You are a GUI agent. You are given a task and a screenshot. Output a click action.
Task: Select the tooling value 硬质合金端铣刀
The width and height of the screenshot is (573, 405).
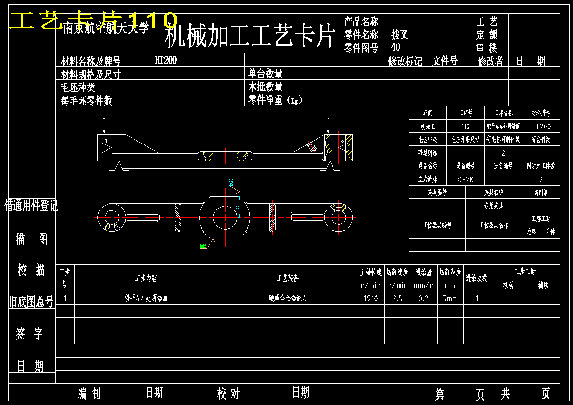click(x=288, y=299)
